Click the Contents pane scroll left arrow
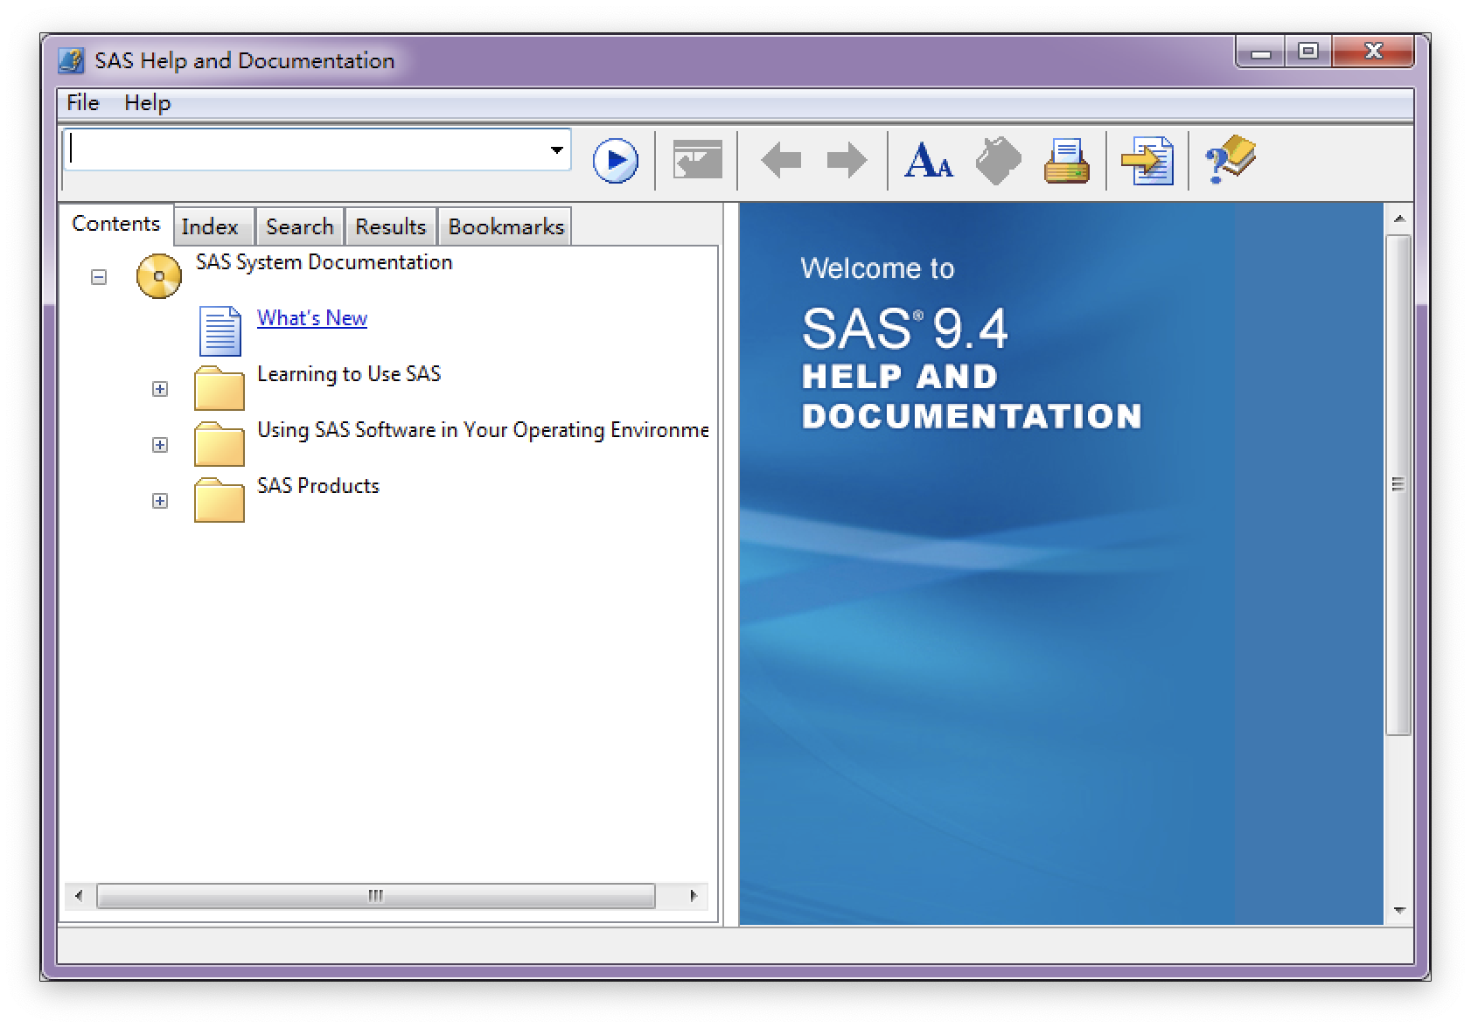Image resolution: width=1471 pixels, height=1028 pixels. tap(79, 895)
